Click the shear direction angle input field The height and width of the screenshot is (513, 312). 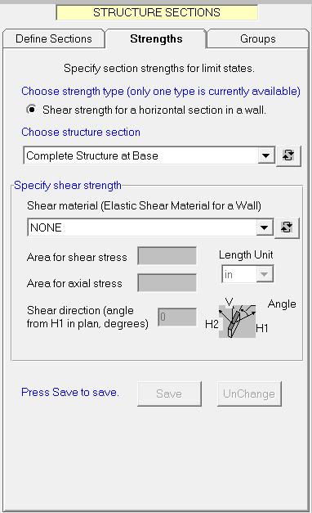(x=177, y=317)
